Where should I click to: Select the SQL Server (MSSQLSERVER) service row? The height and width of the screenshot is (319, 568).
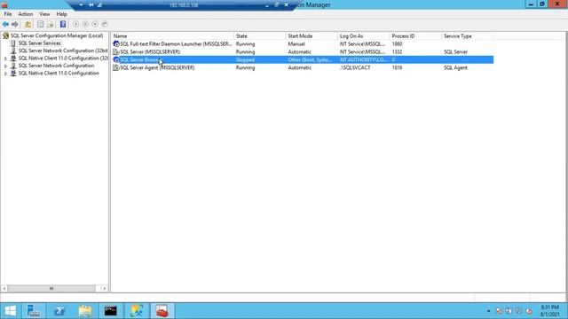point(303,51)
